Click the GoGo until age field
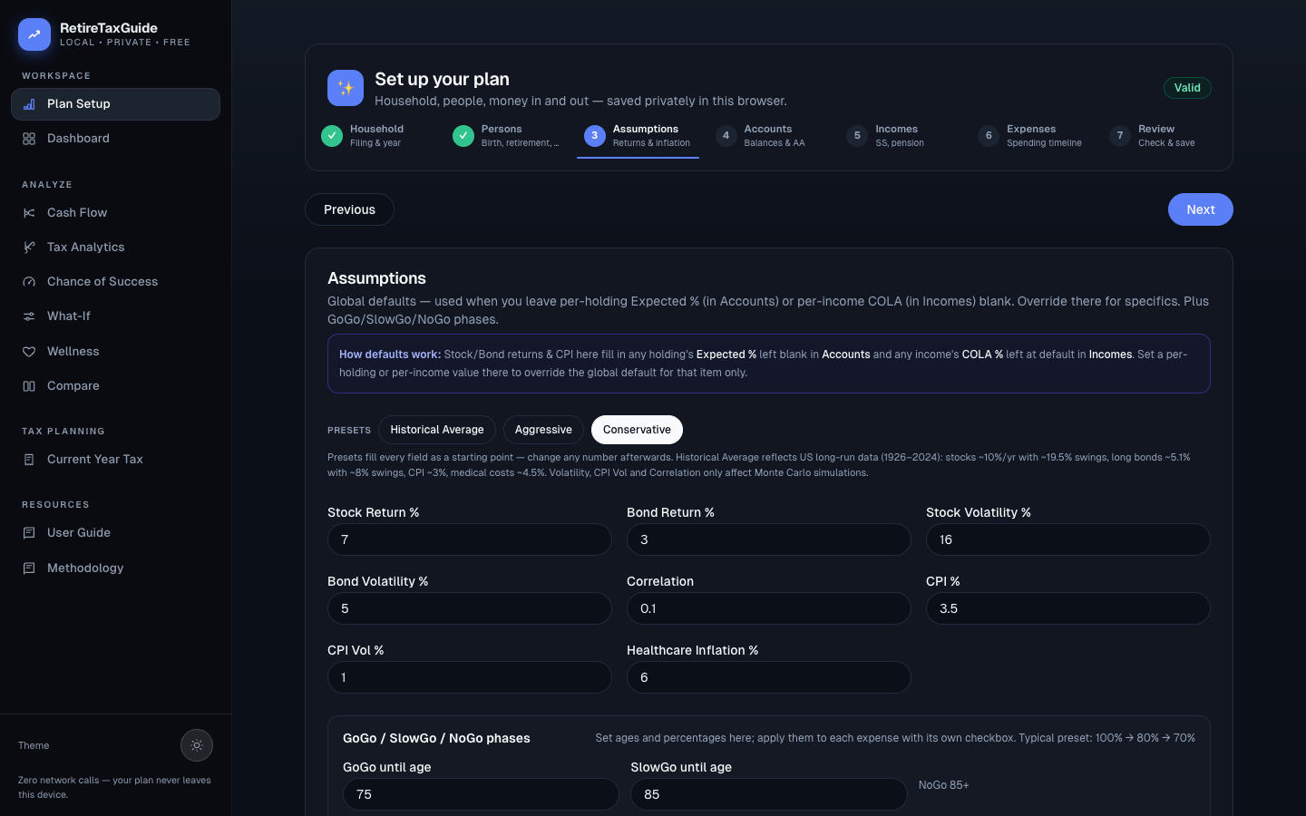The height and width of the screenshot is (816, 1306). coord(481,794)
